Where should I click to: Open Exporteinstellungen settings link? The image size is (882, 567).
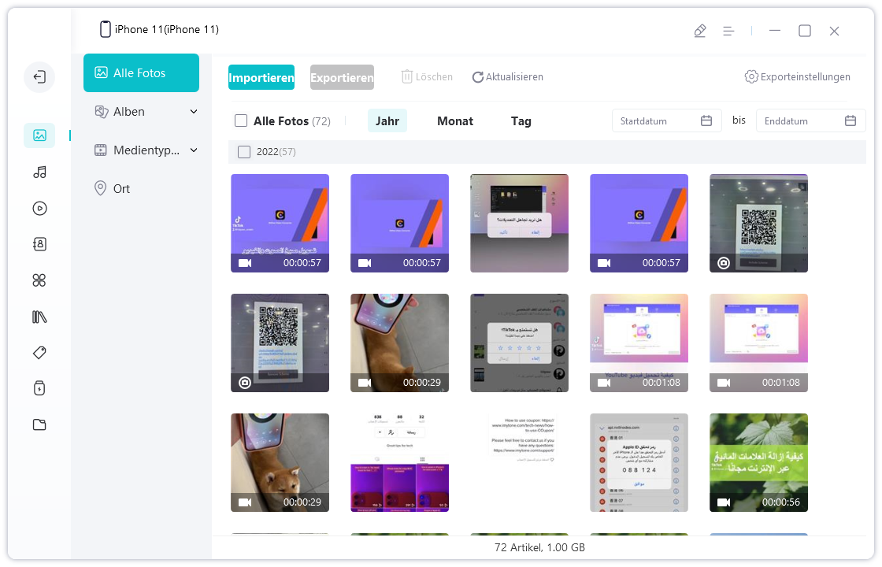[806, 77]
